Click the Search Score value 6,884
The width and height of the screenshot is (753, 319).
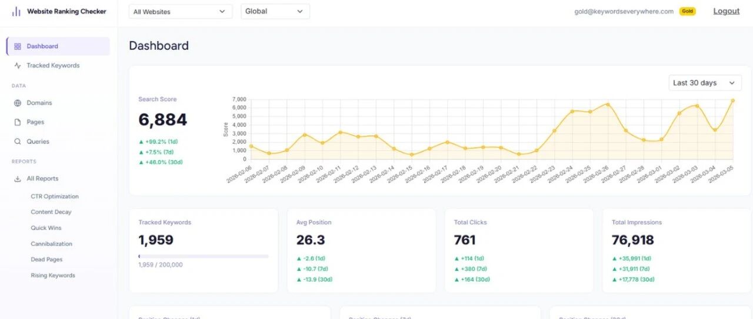tap(163, 120)
